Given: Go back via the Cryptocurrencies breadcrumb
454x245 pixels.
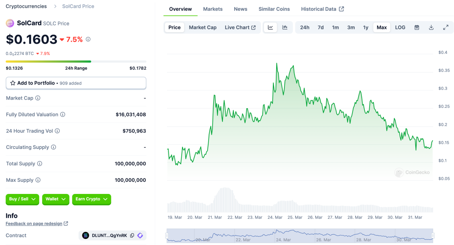Looking at the screenshot, I should tap(26, 6).
